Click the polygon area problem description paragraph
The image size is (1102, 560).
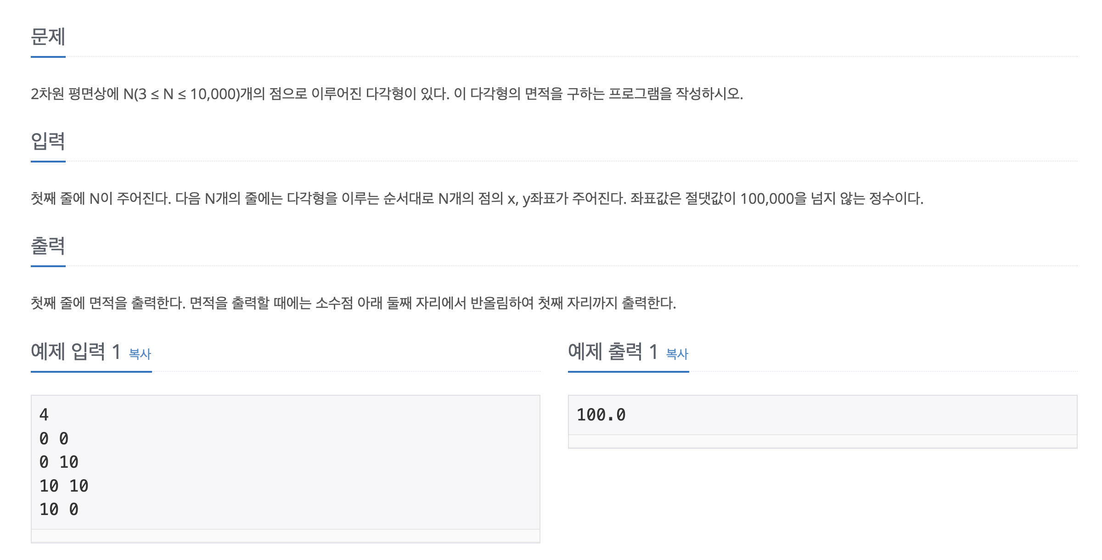387,94
